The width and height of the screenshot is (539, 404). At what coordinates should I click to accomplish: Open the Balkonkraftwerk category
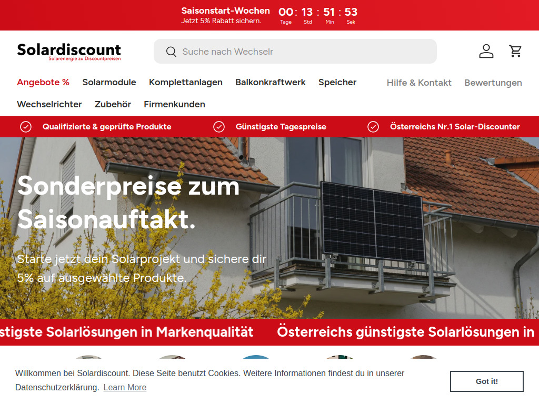point(271,82)
